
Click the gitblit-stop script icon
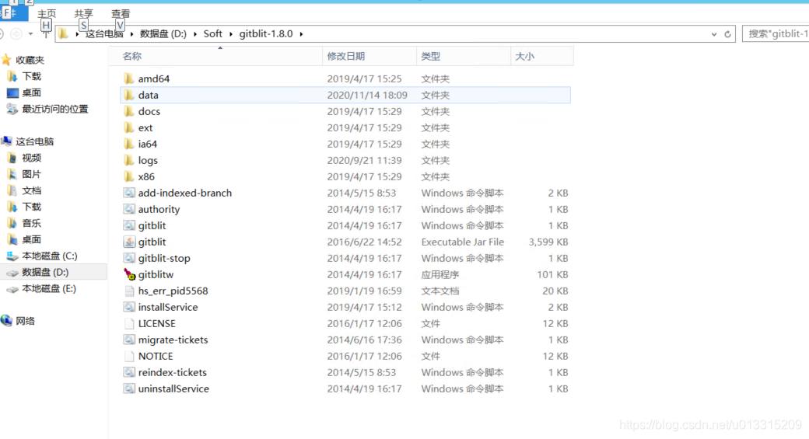point(129,258)
